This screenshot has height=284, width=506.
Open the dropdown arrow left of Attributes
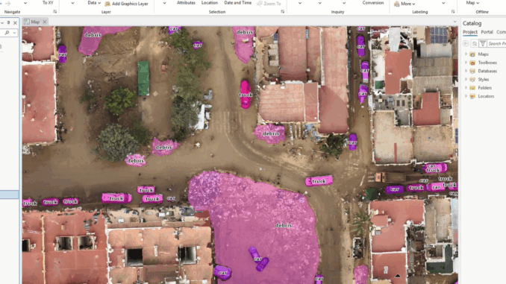pyautogui.click(x=164, y=3)
